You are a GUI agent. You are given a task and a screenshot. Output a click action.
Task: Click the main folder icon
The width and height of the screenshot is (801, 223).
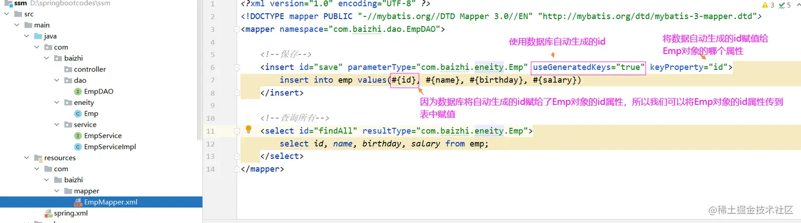28,25
